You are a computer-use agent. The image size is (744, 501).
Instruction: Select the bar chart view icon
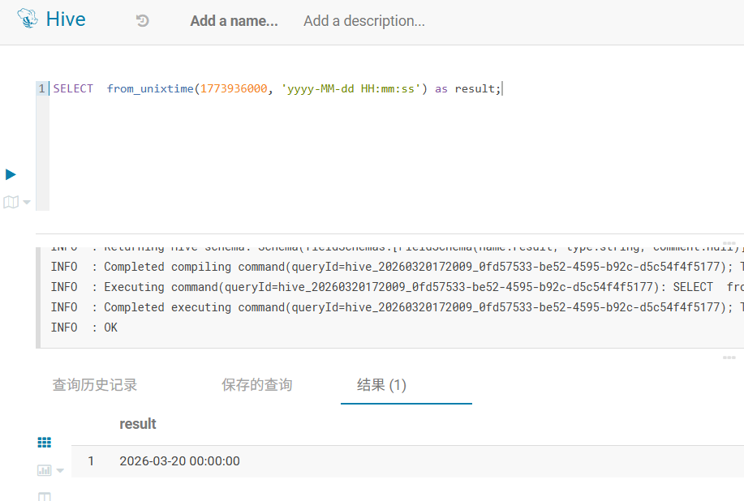tap(44, 469)
